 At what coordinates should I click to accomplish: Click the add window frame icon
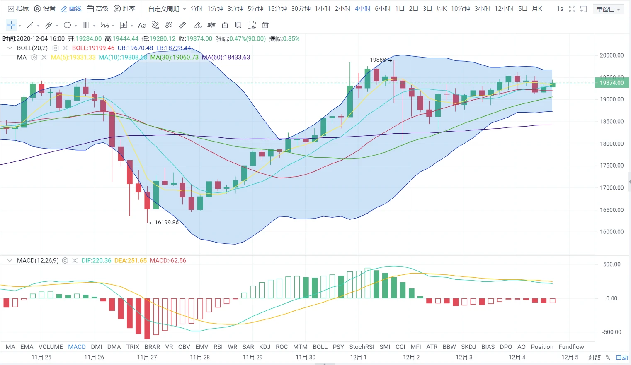584,9
